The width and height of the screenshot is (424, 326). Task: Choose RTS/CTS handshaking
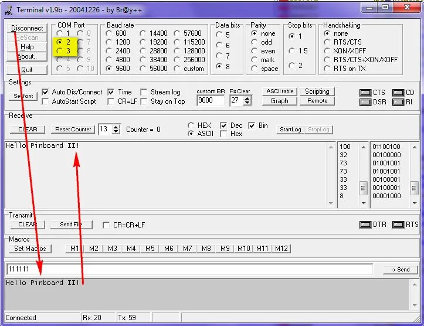pyautogui.click(x=327, y=42)
